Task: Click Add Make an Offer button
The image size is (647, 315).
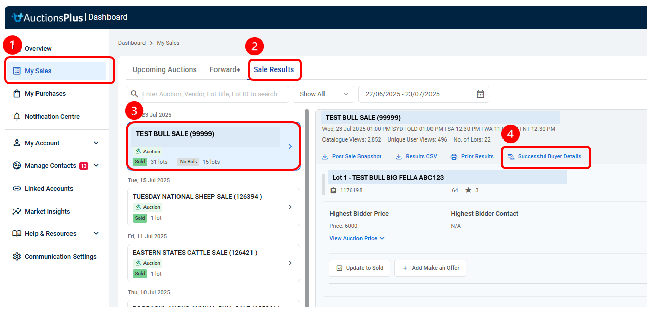Action: click(430, 268)
